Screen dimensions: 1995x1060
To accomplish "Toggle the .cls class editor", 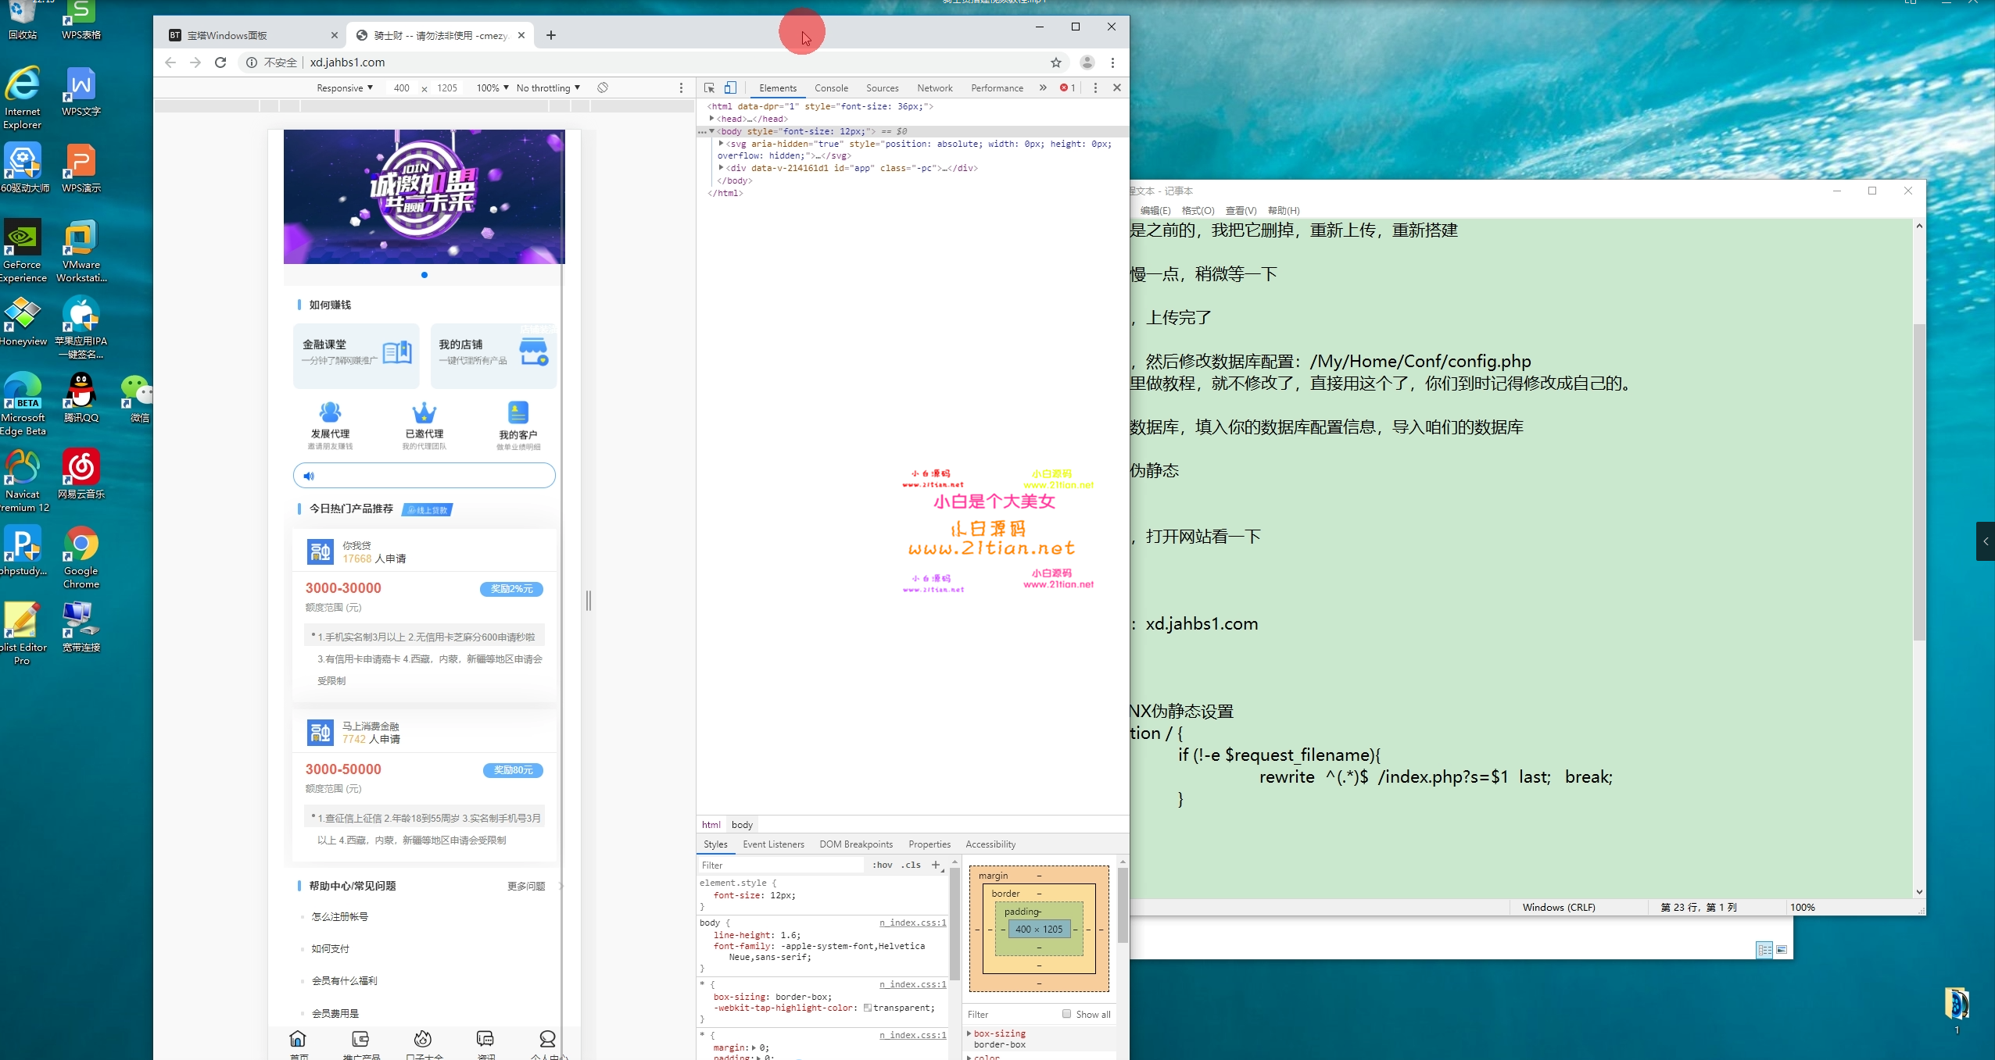I will pos(911,865).
